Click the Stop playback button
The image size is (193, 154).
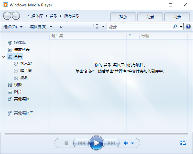pos(66,143)
